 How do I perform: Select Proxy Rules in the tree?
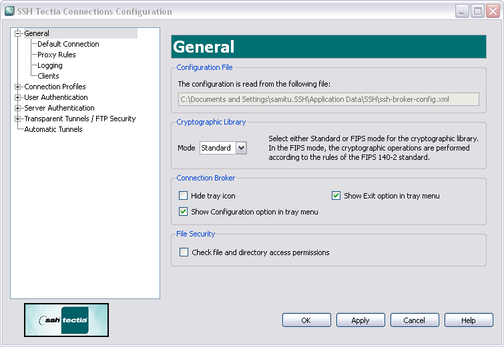(57, 55)
